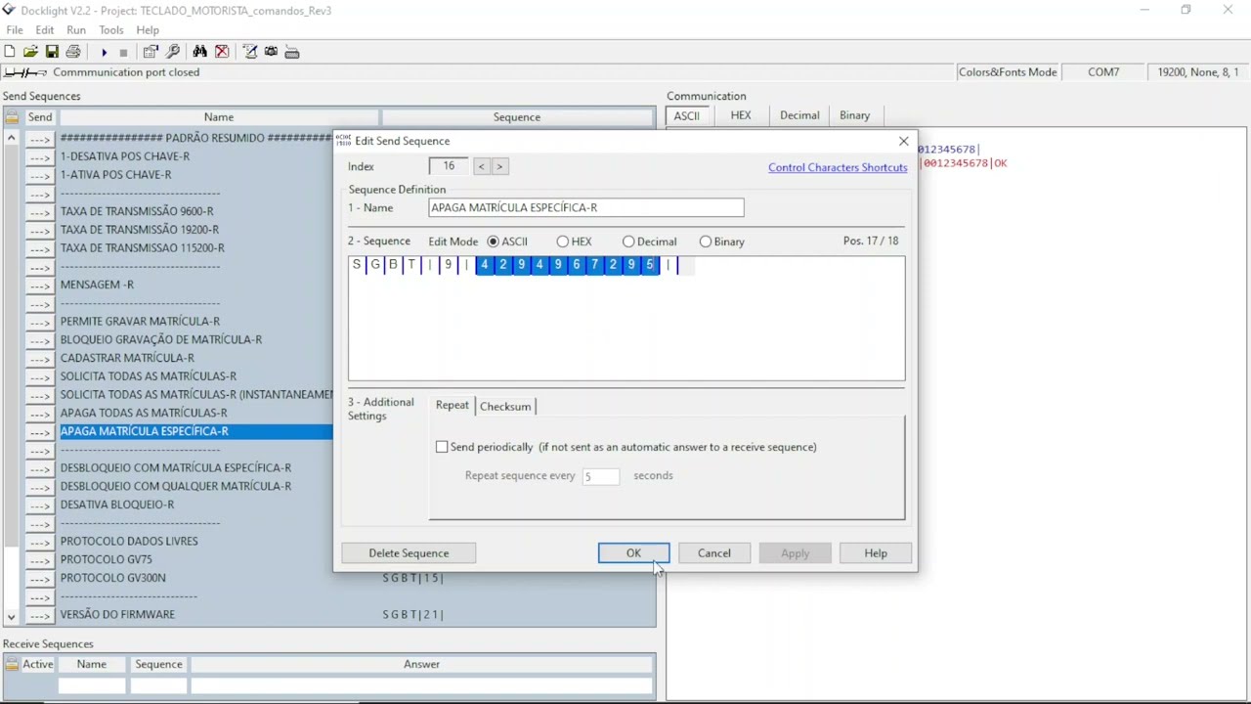This screenshot has height=704, width=1251.
Task: Click the lock icon in the Send Sequences header
Action: (12, 117)
